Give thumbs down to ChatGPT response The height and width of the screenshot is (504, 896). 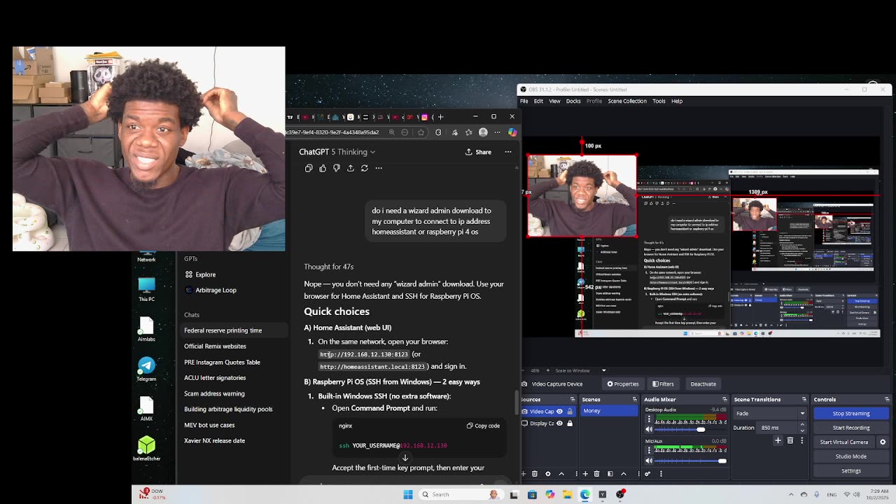click(337, 168)
